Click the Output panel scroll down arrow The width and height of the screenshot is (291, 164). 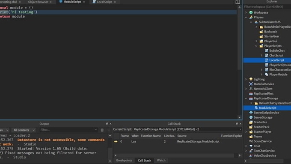tap(110, 161)
